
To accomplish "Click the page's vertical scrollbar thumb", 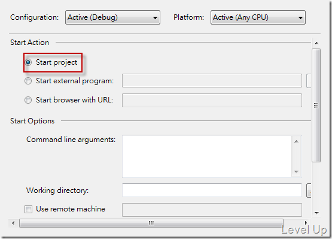I will [316, 105].
